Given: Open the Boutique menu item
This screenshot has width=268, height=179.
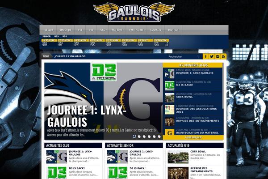Looking at the screenshot, I should (x=173, y=30).
